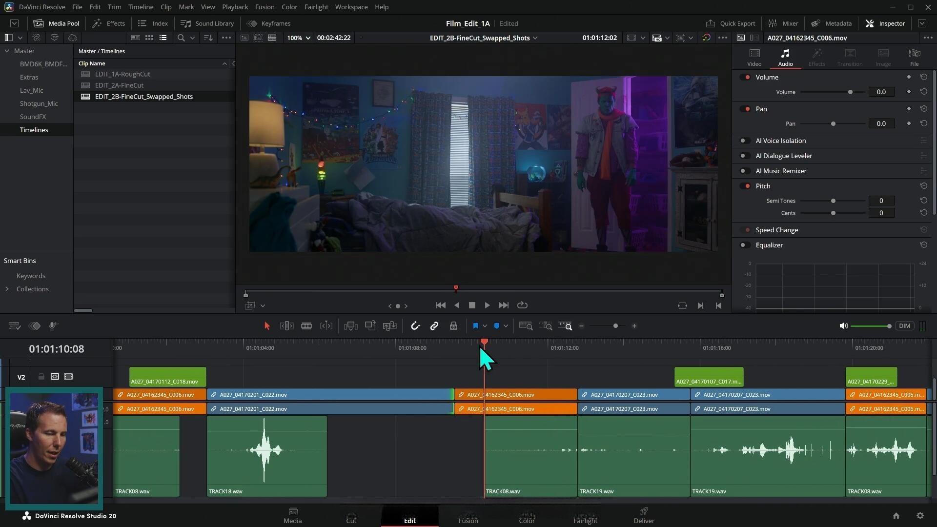The height and width of the screenshot is (527, 937).
Task: Click the blue flag marker icon
Action: point(475,326)
